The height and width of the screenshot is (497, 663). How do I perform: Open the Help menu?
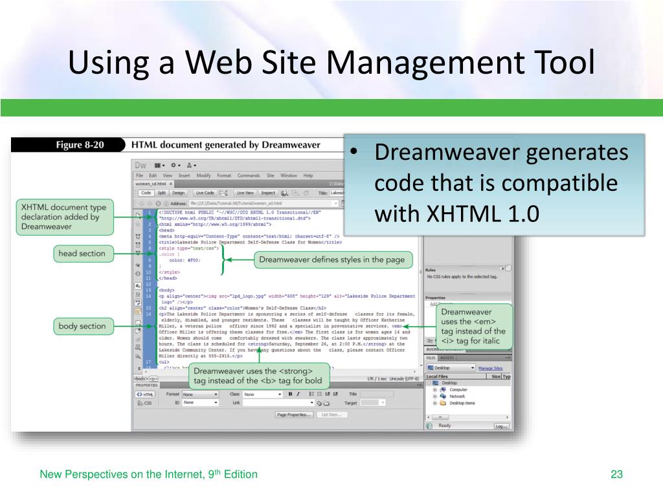[308, 175]
